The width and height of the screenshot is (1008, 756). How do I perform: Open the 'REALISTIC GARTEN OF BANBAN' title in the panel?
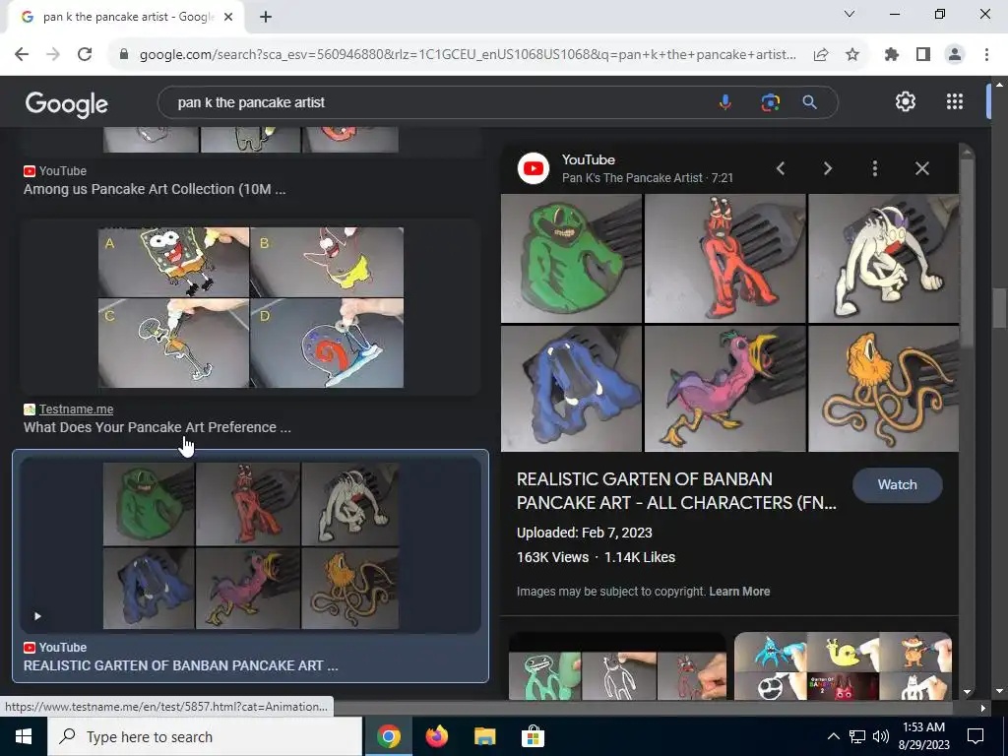(676, 491)
